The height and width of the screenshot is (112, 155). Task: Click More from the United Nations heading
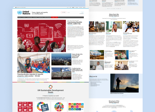(x=114, y=15)
